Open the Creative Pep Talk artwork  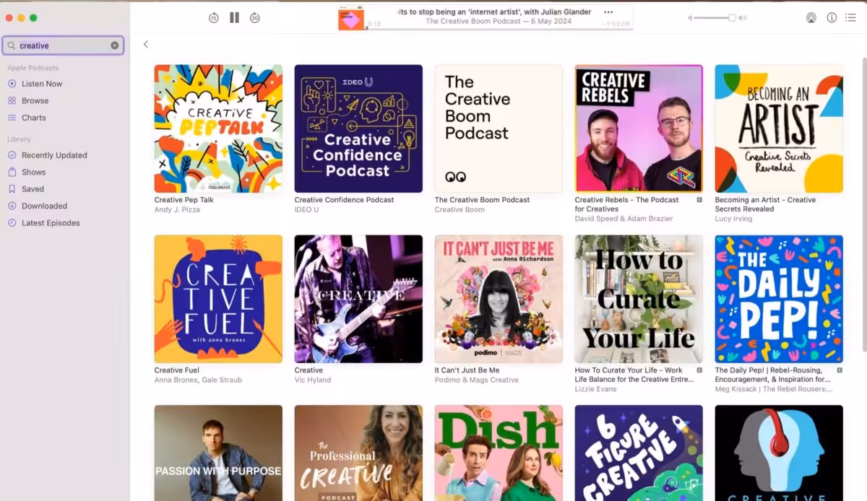[218, 128]
